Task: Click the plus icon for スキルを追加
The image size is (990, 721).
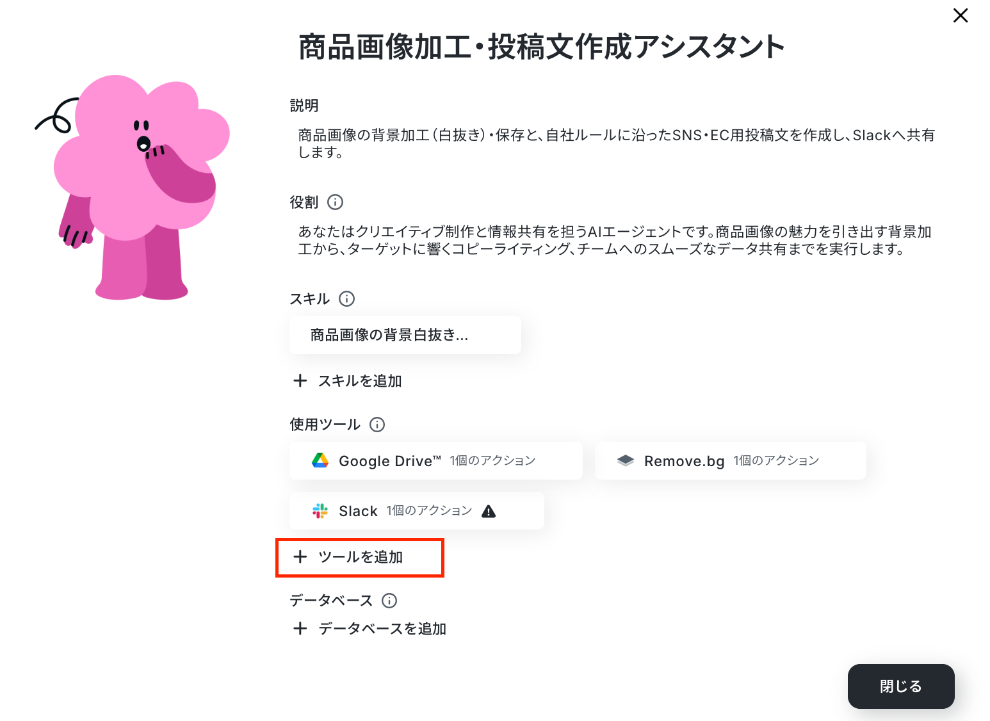Action: click(300, 381)
